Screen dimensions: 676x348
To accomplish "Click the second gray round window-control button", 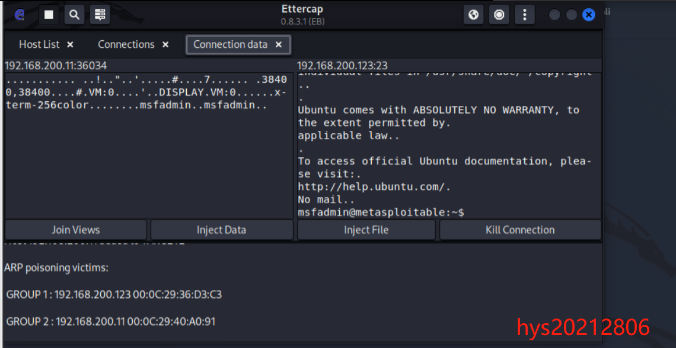I will [x=571, y=15].
